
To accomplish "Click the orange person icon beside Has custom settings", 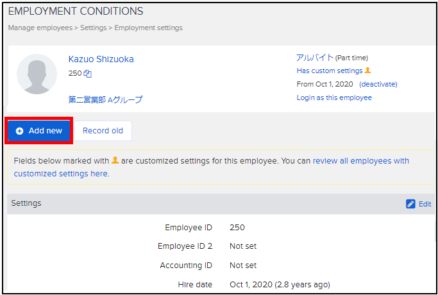I will (367, 71).
